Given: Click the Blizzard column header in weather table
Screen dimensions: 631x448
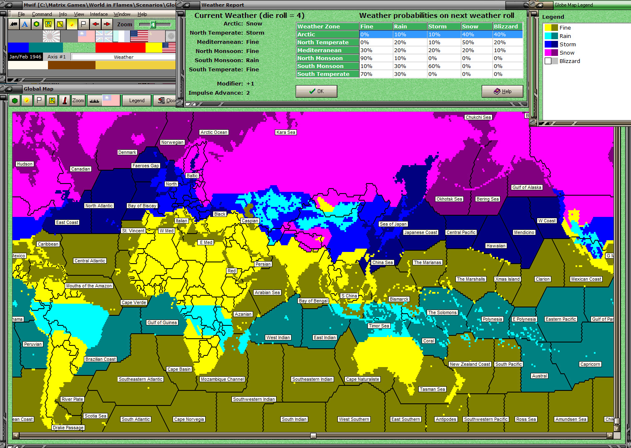Looking at the screenshot, I should 508,26.
